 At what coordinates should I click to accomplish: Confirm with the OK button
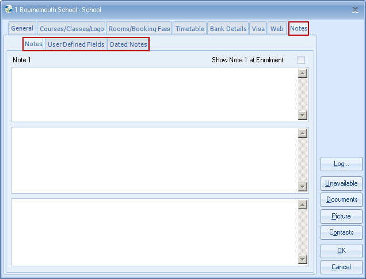pyautogui.click(x=341, y=251)
